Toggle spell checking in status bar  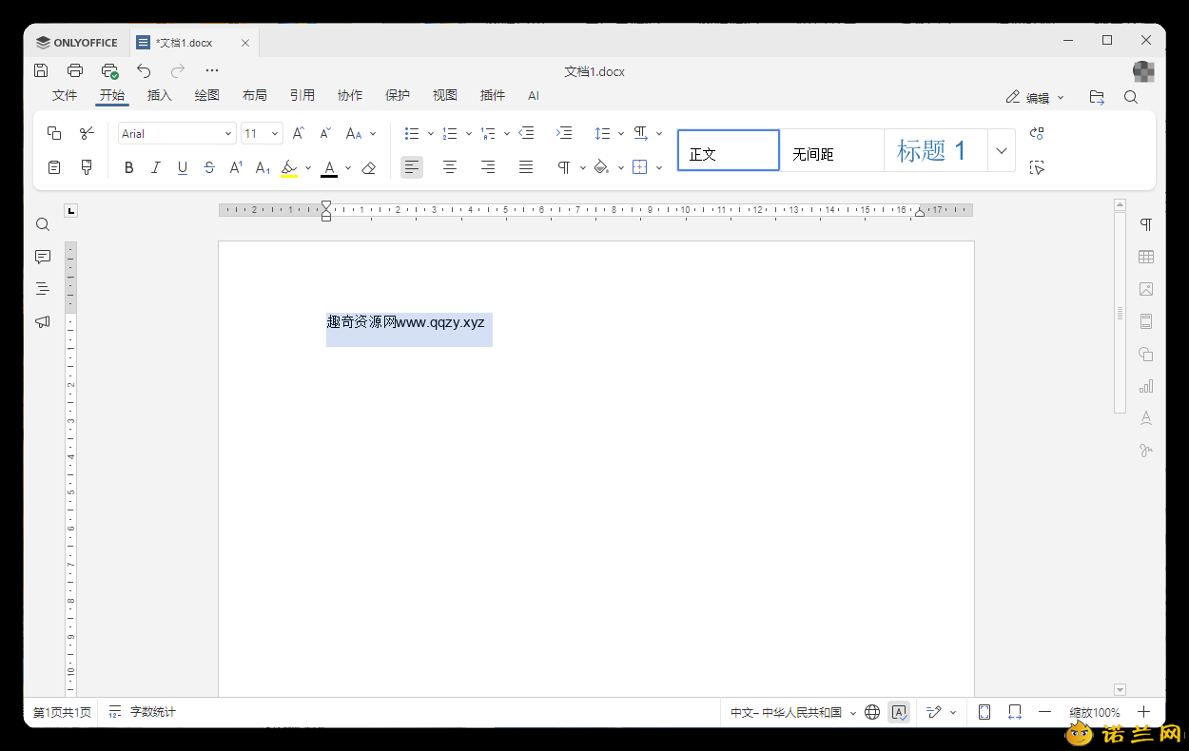[900, 712]
